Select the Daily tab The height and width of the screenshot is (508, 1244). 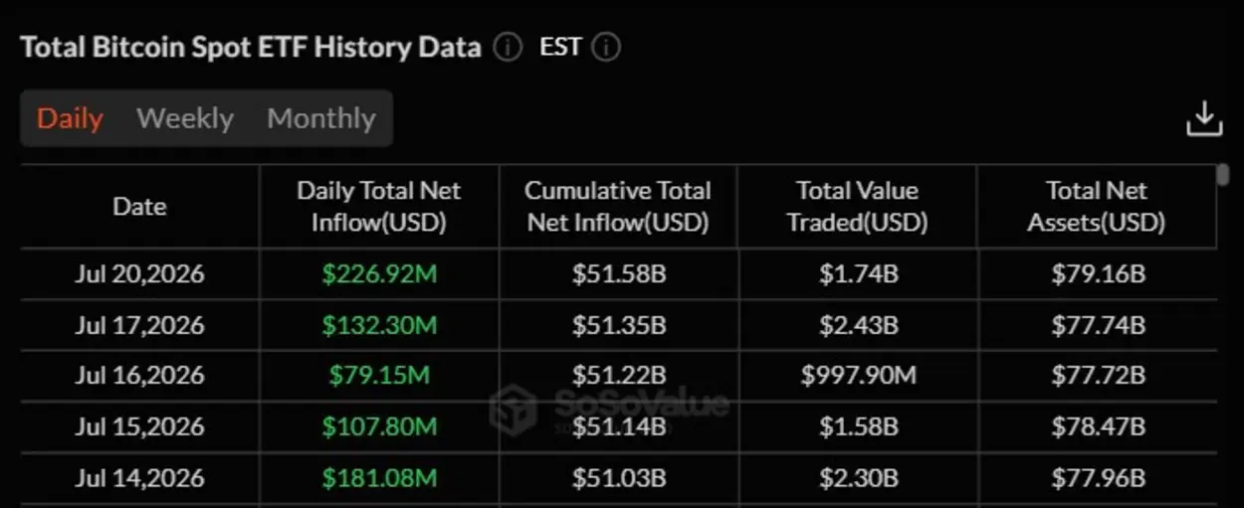tap(70, 118)
